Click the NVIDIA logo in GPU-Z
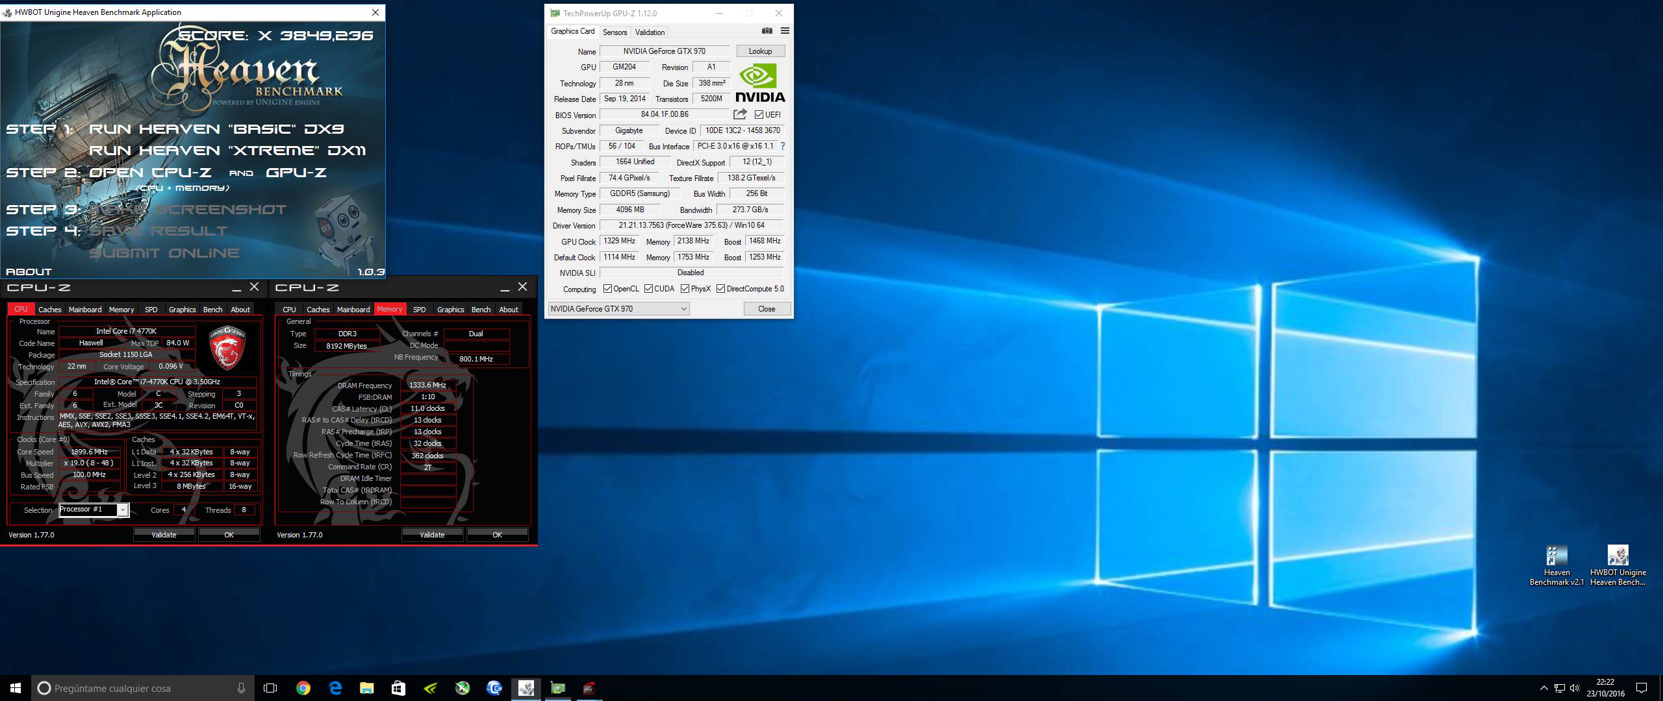This screenshot has width=1663, height=701. (x=759, y=82)
